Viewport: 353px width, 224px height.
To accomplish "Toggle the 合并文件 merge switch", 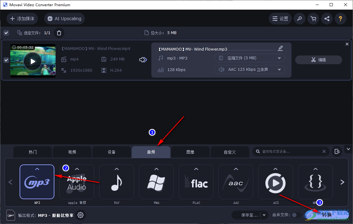I will click(x=296, y=215).
